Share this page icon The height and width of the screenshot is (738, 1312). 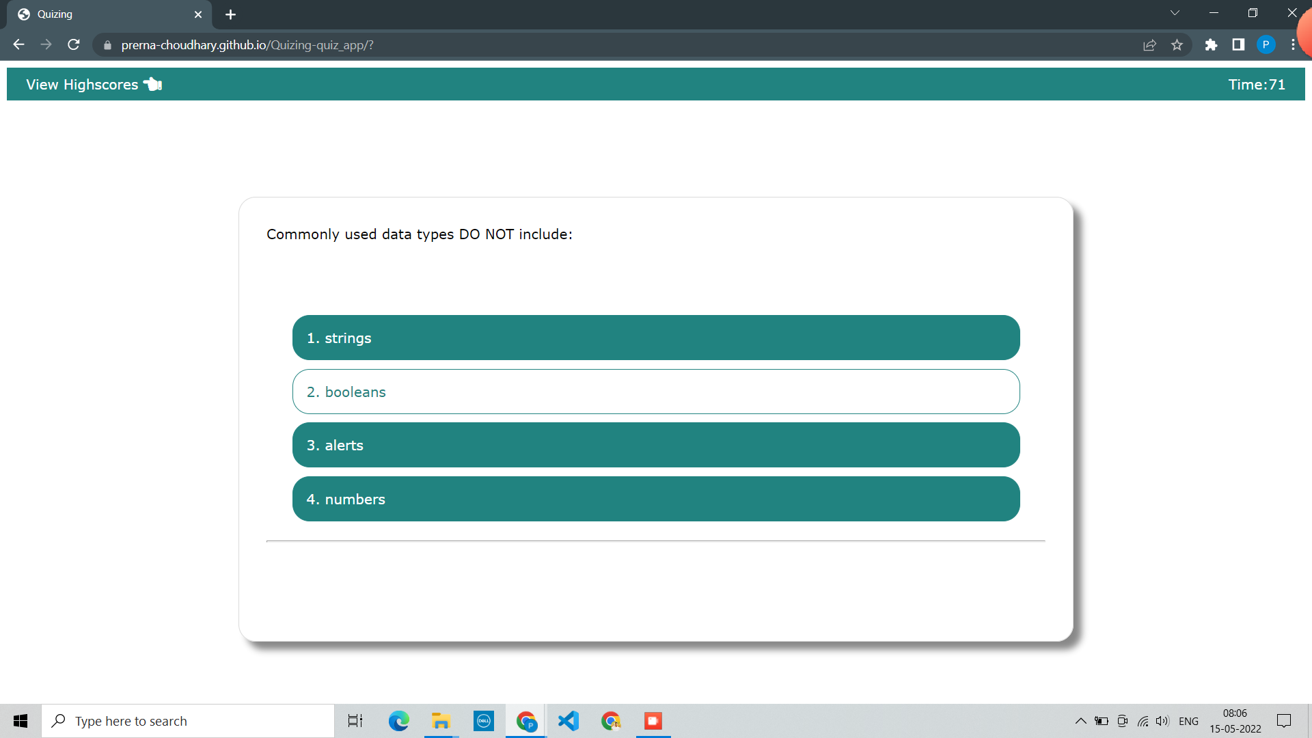[1149, 45]
